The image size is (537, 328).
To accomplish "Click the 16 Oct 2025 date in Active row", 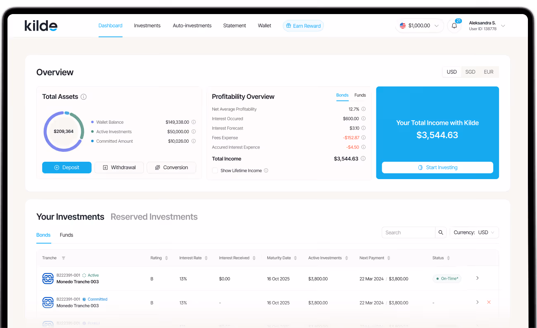I will click(278, 279).
